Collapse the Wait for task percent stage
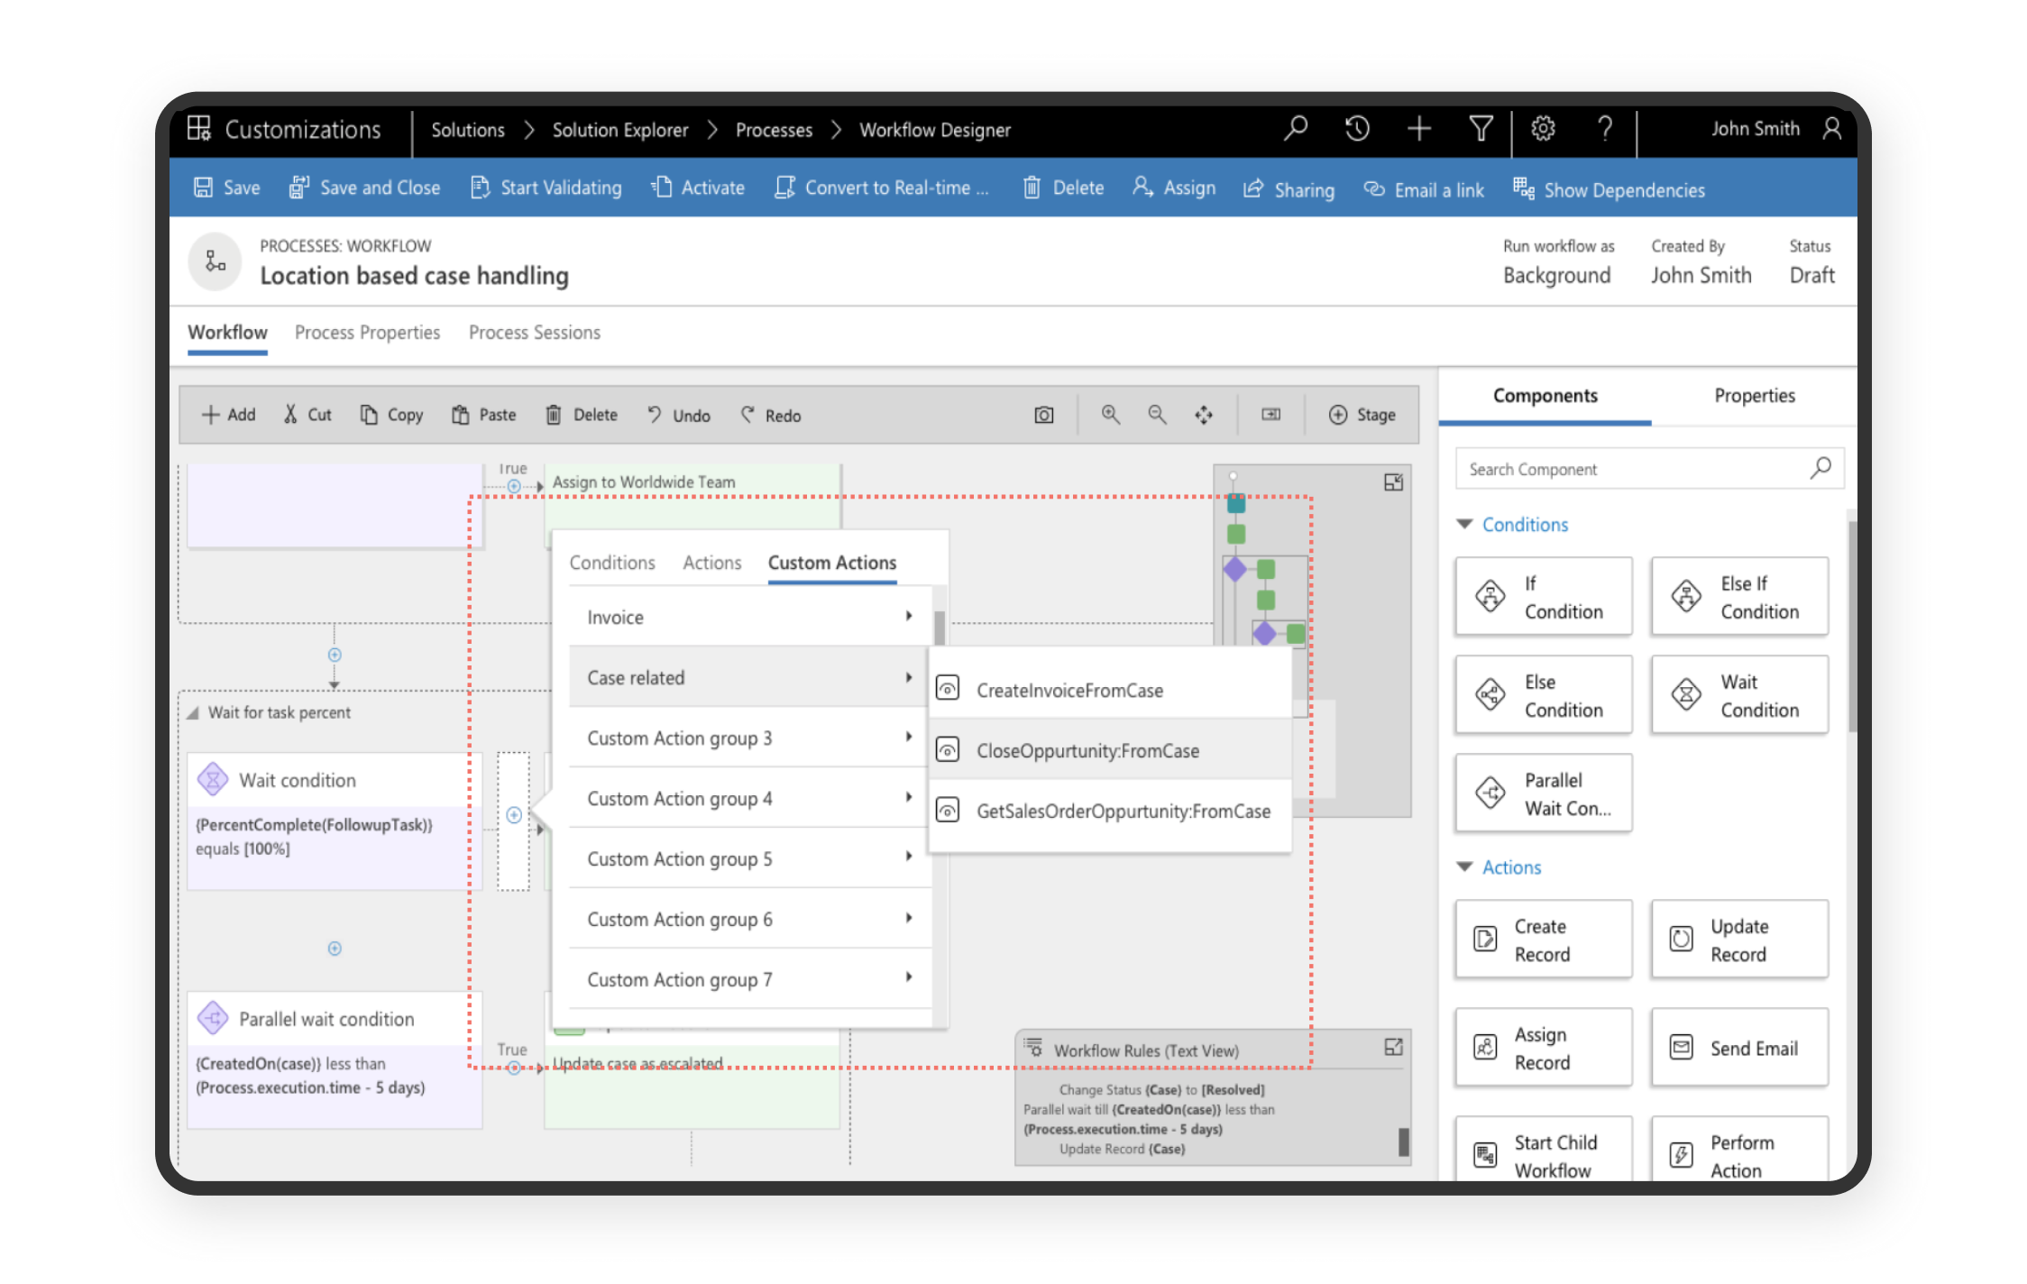 [193, 712]
